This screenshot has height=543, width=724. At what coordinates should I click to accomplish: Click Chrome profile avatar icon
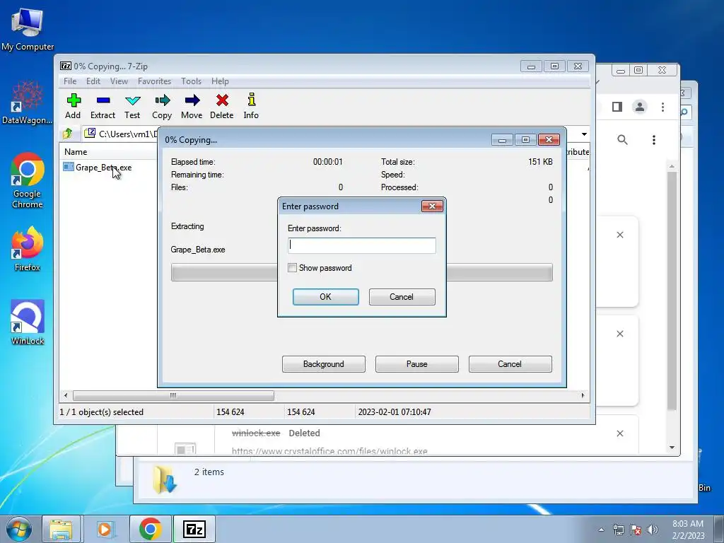(x=639, y=107)
